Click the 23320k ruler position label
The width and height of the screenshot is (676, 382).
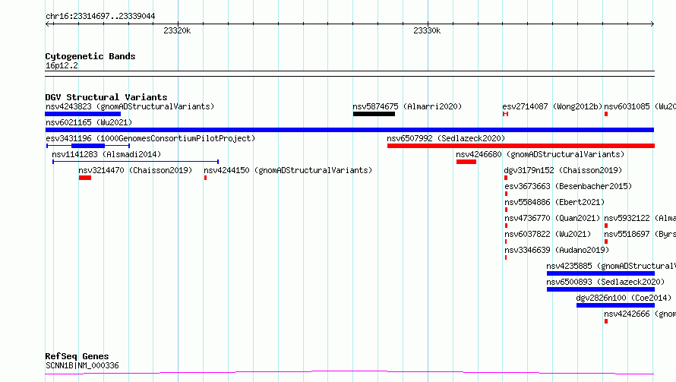[x=177, y=30]
